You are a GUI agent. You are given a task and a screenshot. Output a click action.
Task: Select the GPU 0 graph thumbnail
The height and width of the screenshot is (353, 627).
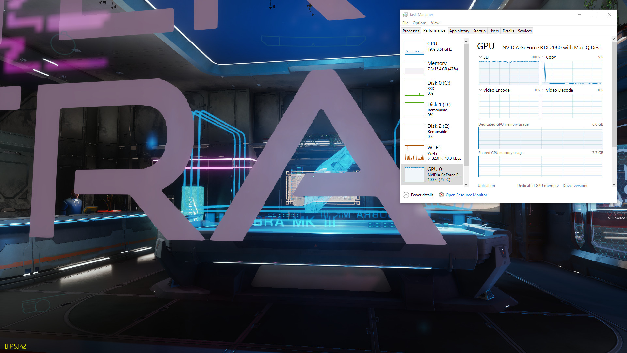(414, 175)
